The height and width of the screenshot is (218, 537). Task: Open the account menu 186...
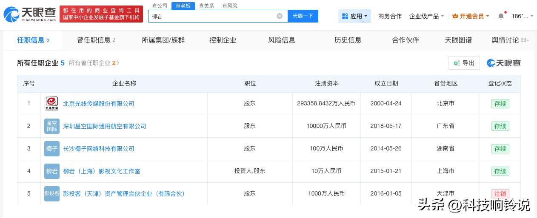point(522,16)
